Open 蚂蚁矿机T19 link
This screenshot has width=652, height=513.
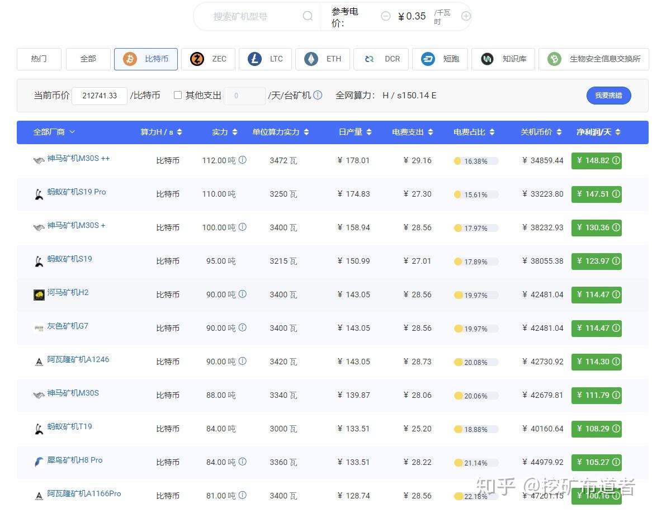(69, 426)
